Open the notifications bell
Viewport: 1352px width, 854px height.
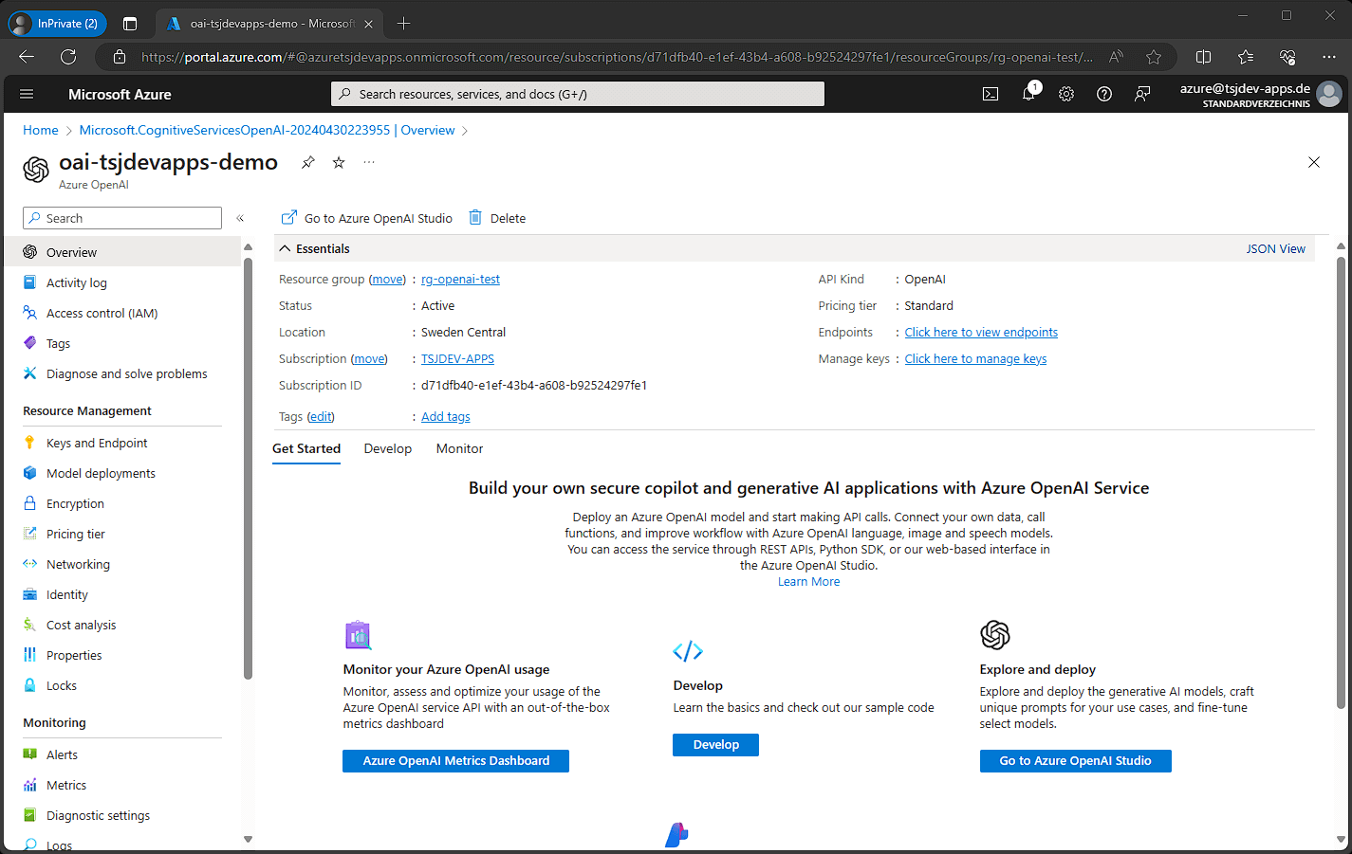pos(1028,94)
